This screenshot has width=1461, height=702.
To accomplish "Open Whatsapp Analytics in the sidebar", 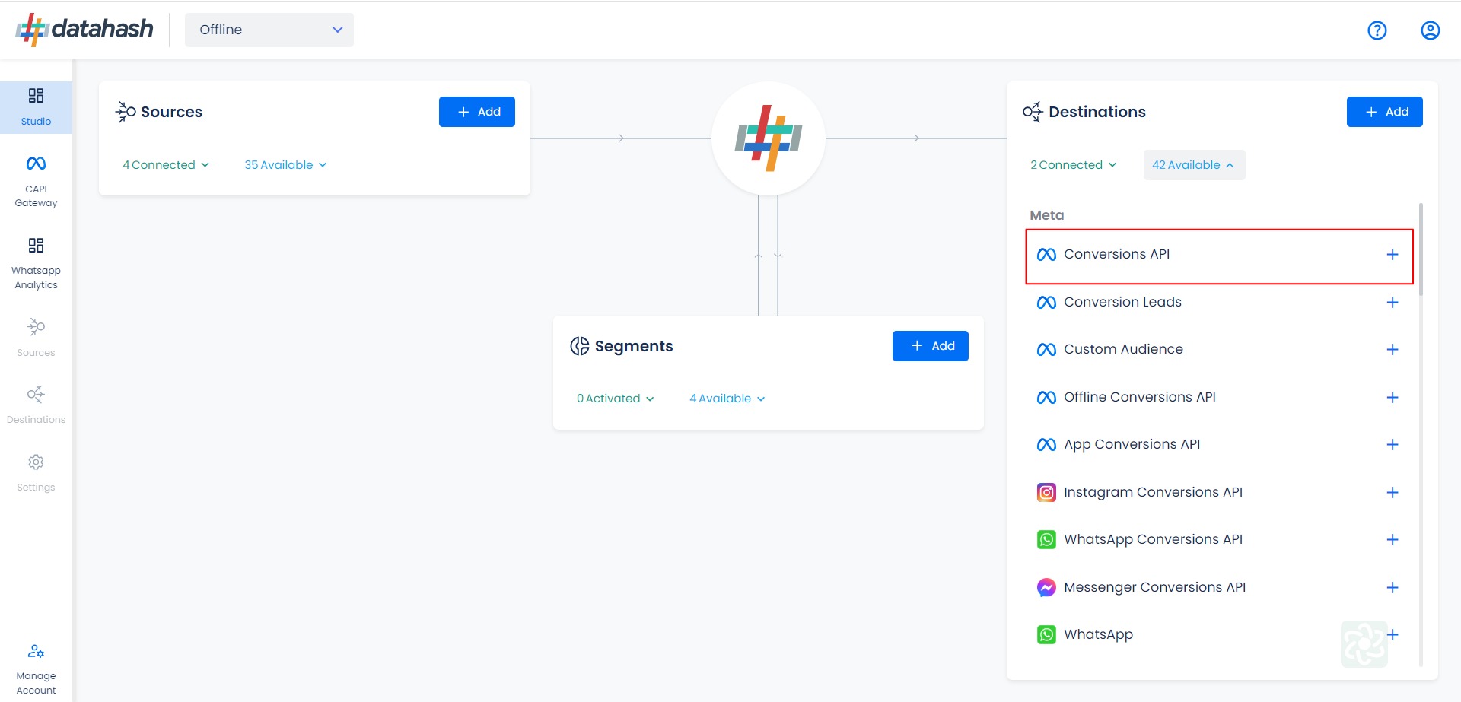I will (x=36, y=264).
